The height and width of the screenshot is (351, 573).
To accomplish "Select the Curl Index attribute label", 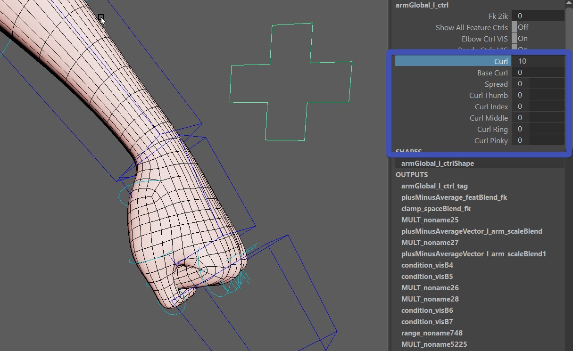I will click(491, 106).
